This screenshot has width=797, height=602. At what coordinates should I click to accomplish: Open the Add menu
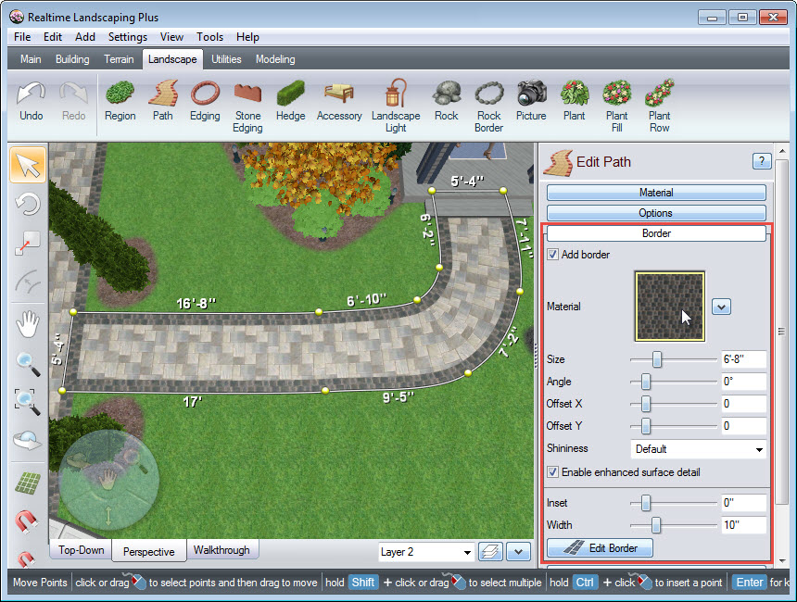pos(85,37)
